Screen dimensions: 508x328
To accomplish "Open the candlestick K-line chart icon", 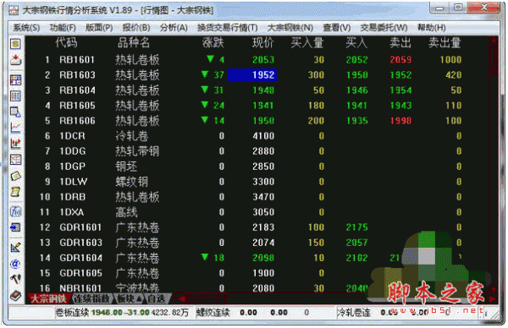I will (15, 144).
